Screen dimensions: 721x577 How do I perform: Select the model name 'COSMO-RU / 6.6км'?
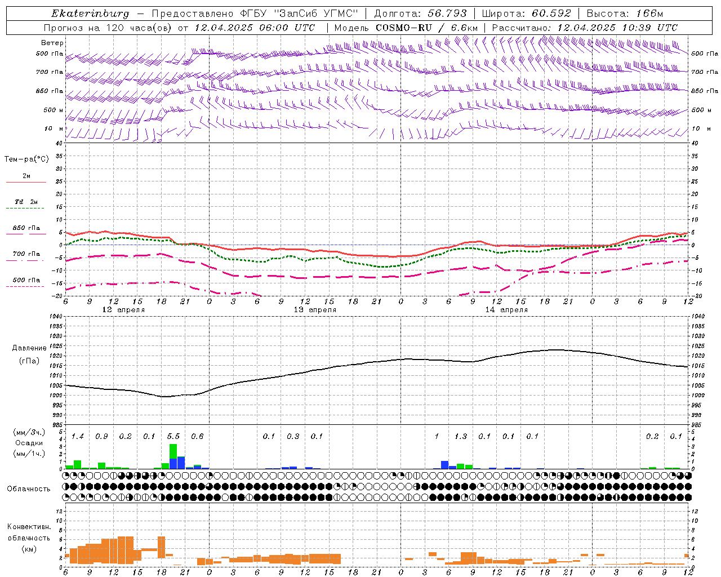pyautogui.click(x=427, y=28)
